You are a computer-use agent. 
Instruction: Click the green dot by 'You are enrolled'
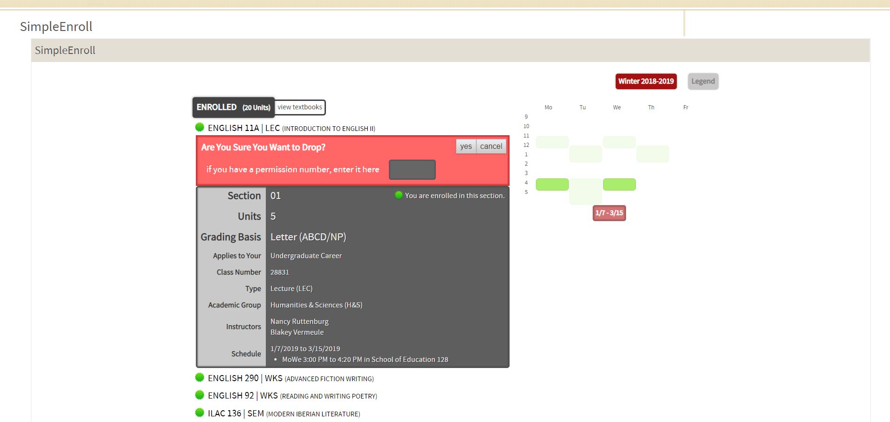coord(399,195)
